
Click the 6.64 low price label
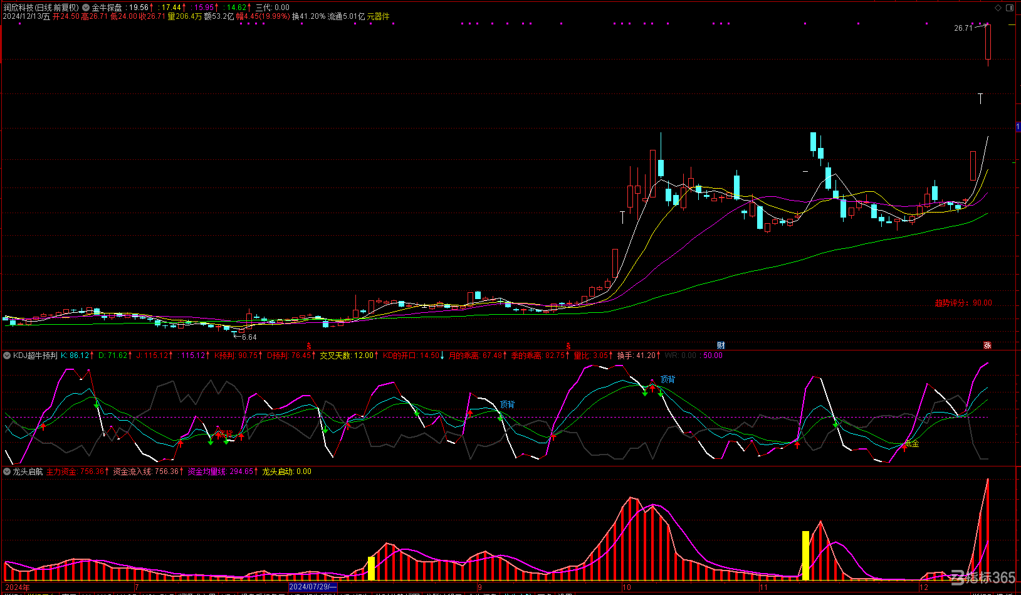pos(249,337)
